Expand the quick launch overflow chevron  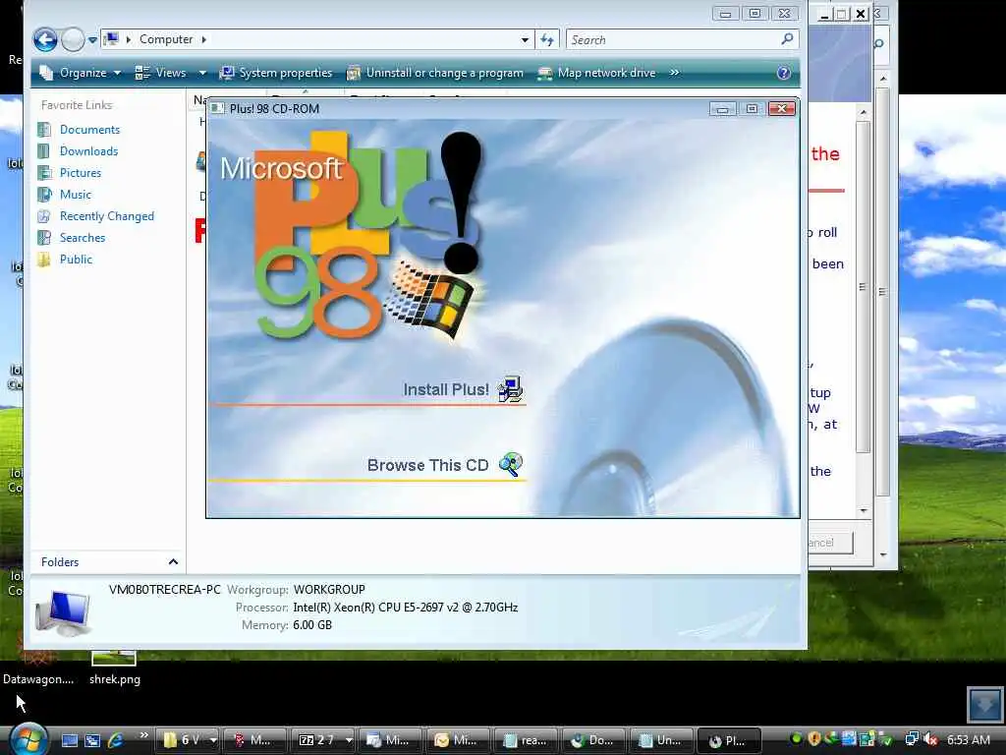[143, 735]
